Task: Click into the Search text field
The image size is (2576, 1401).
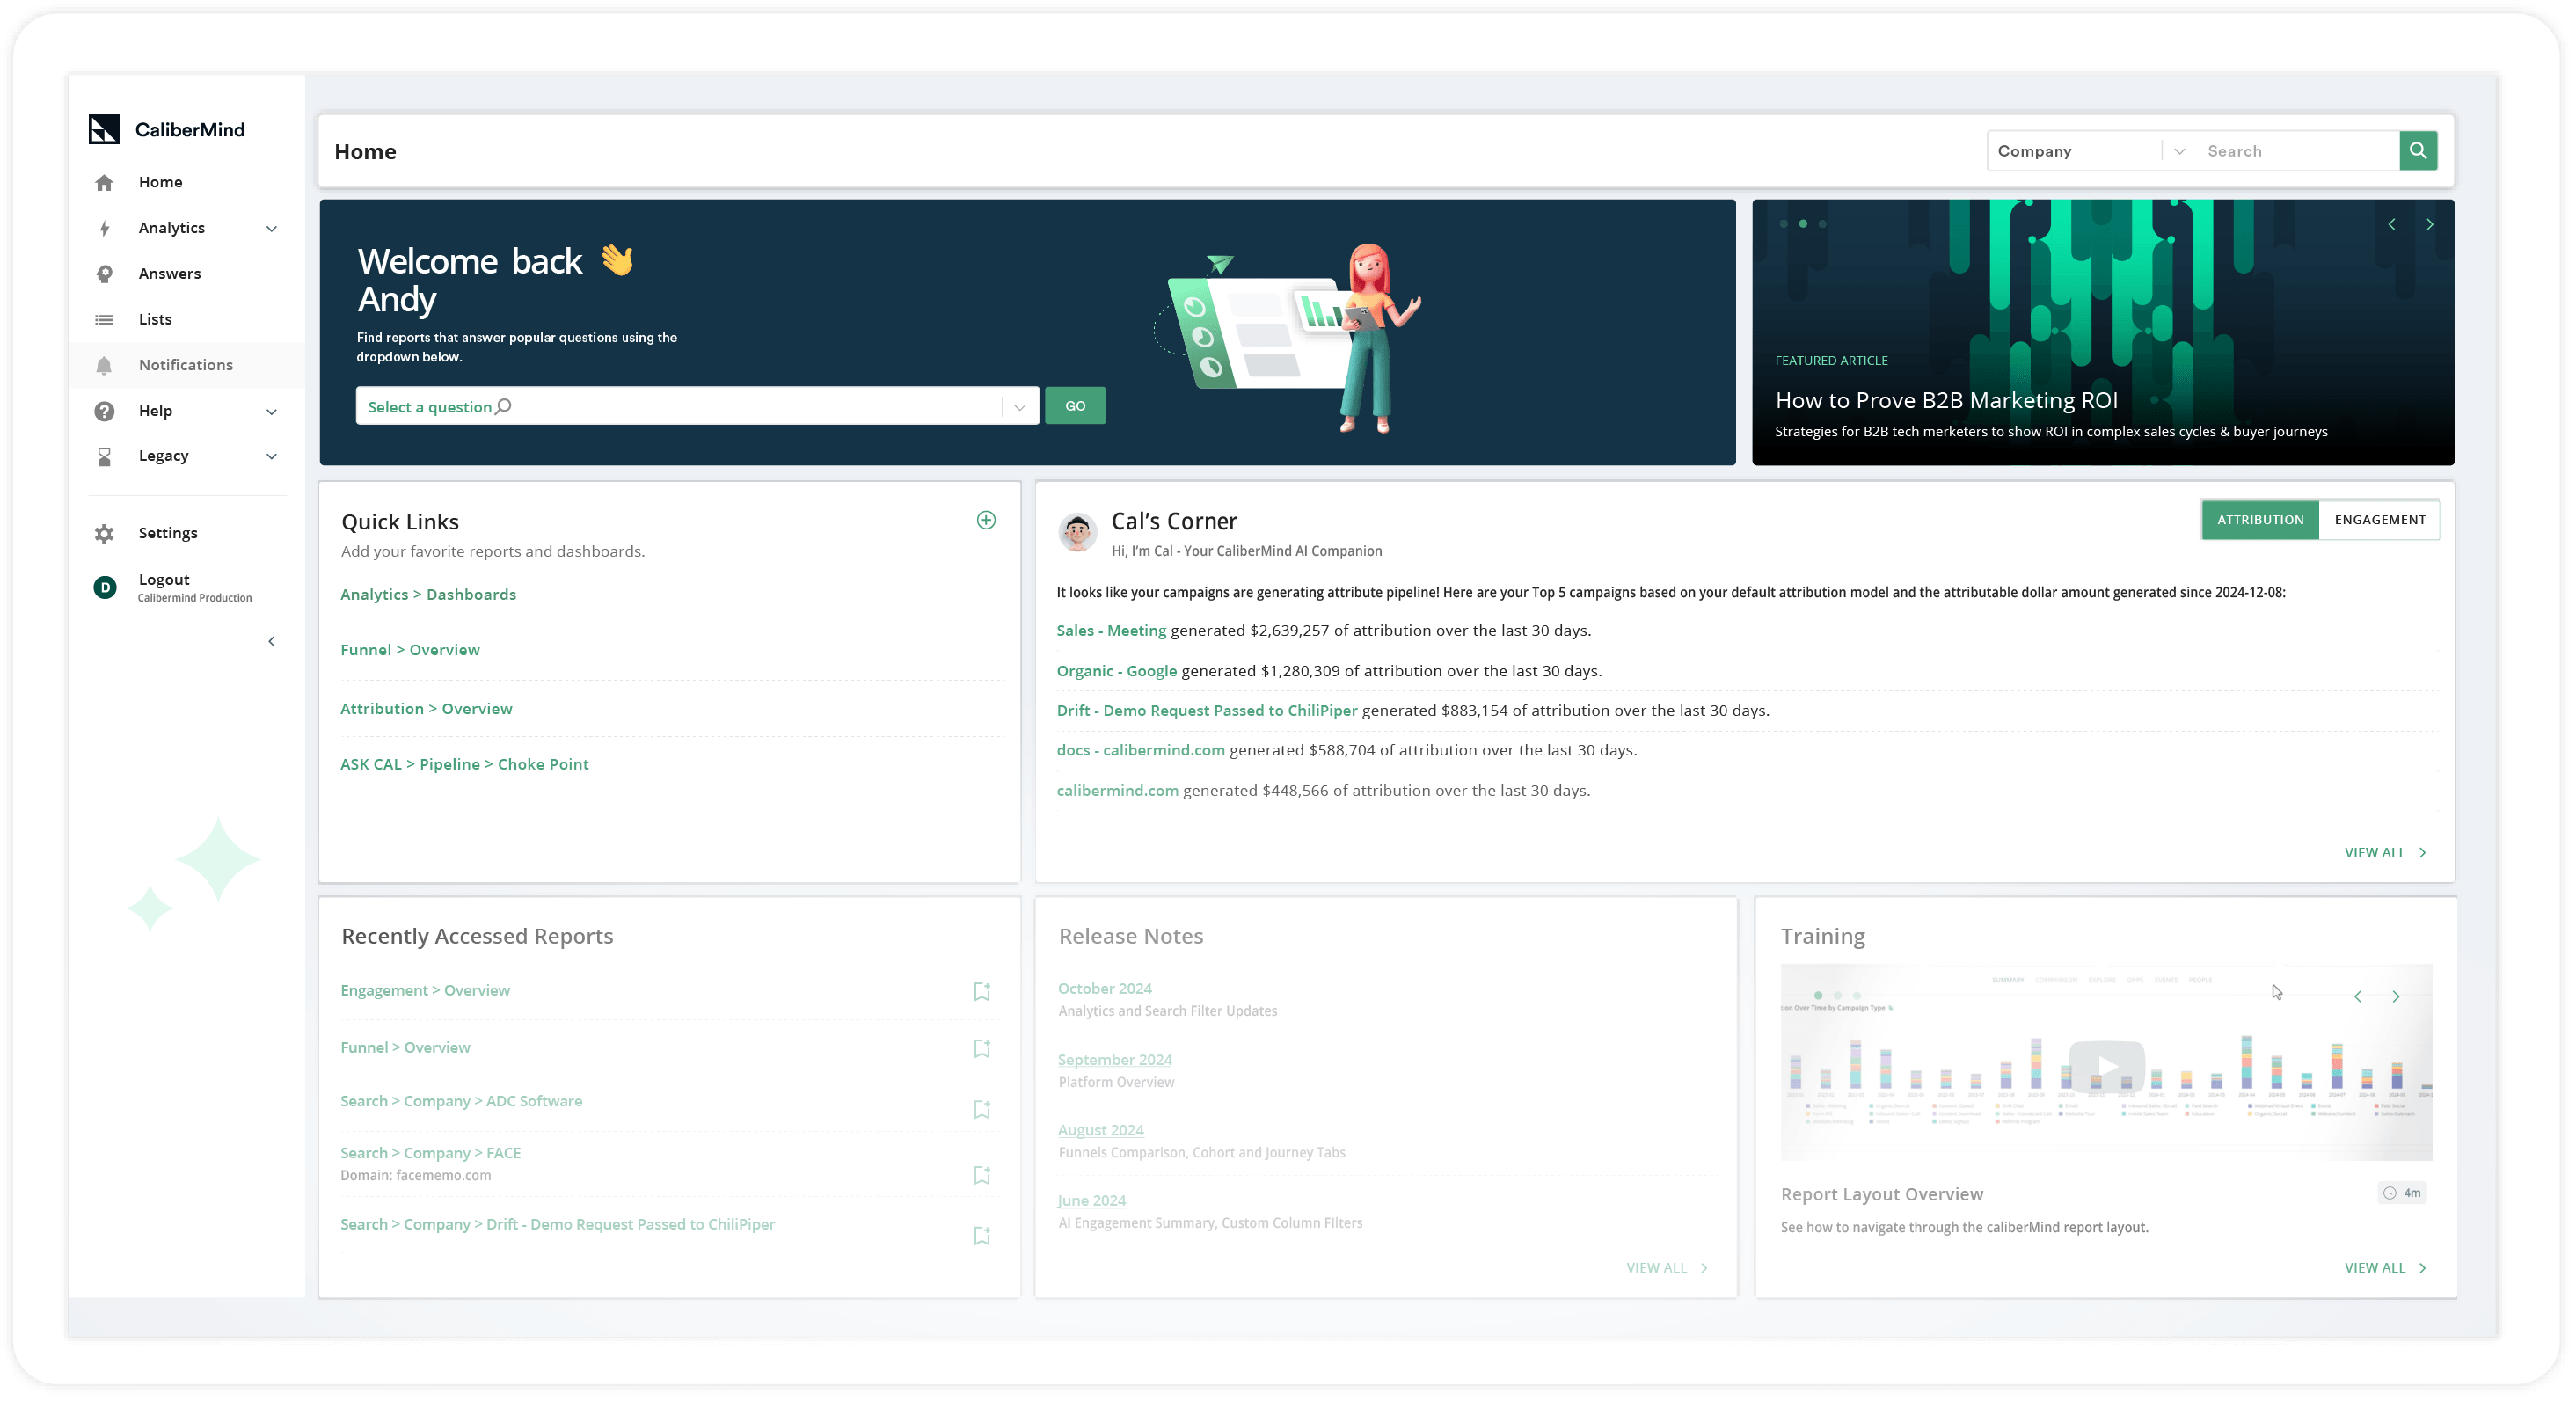Action: click(2296, 151)
